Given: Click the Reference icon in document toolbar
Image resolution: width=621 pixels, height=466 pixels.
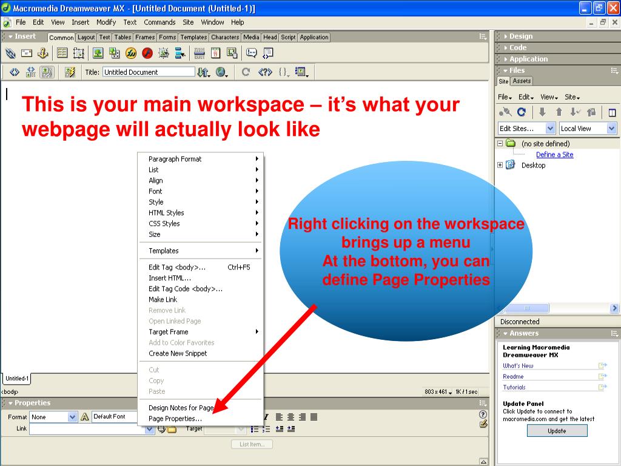Looking at the screenshot, I should [x=265, y=72].
